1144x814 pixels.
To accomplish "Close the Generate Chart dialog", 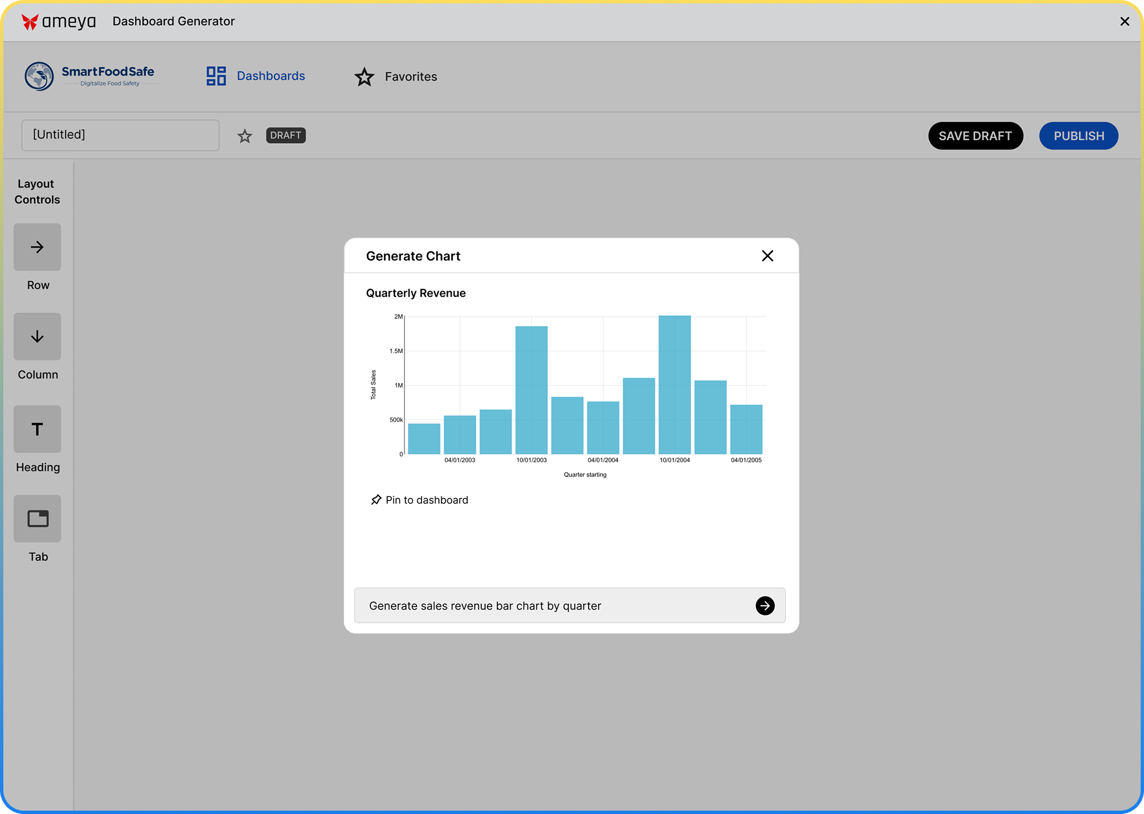I will pos(767,256).
